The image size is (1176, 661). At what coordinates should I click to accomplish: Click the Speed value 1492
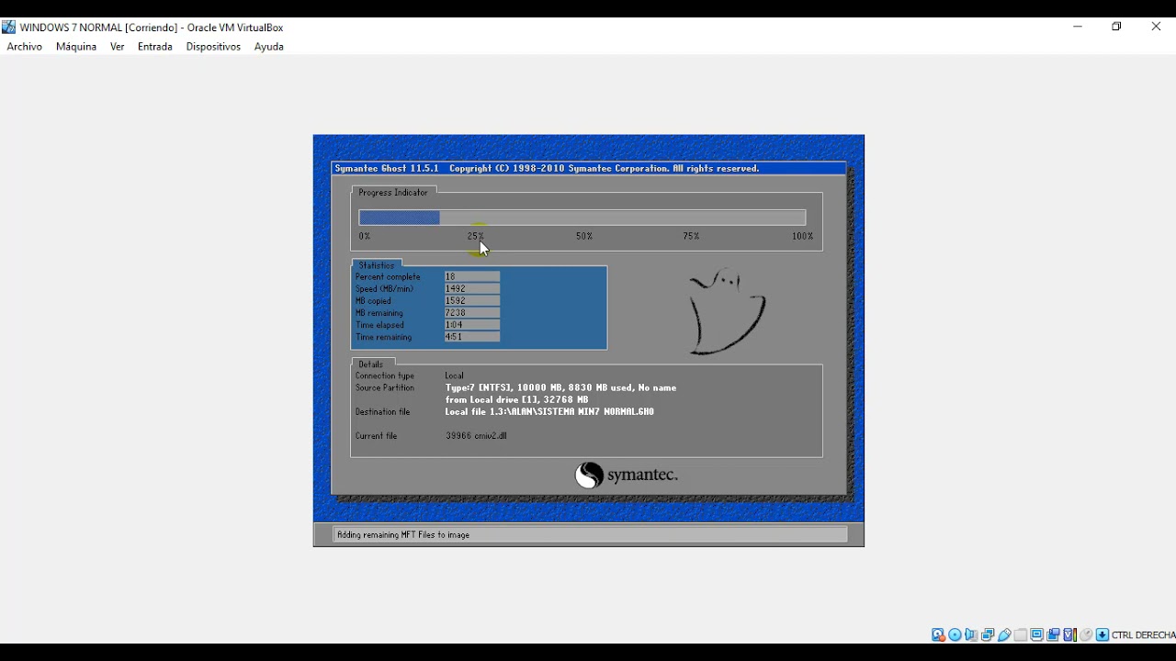tap(472, 289)
